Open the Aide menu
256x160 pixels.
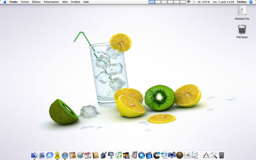point(86,2)
